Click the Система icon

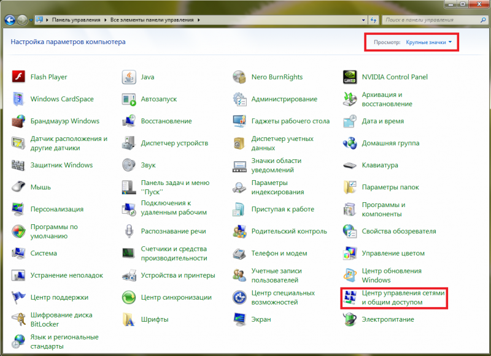coord(18,253)
